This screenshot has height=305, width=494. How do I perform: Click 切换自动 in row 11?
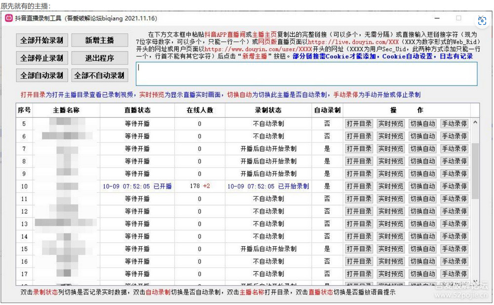point(422,199)
